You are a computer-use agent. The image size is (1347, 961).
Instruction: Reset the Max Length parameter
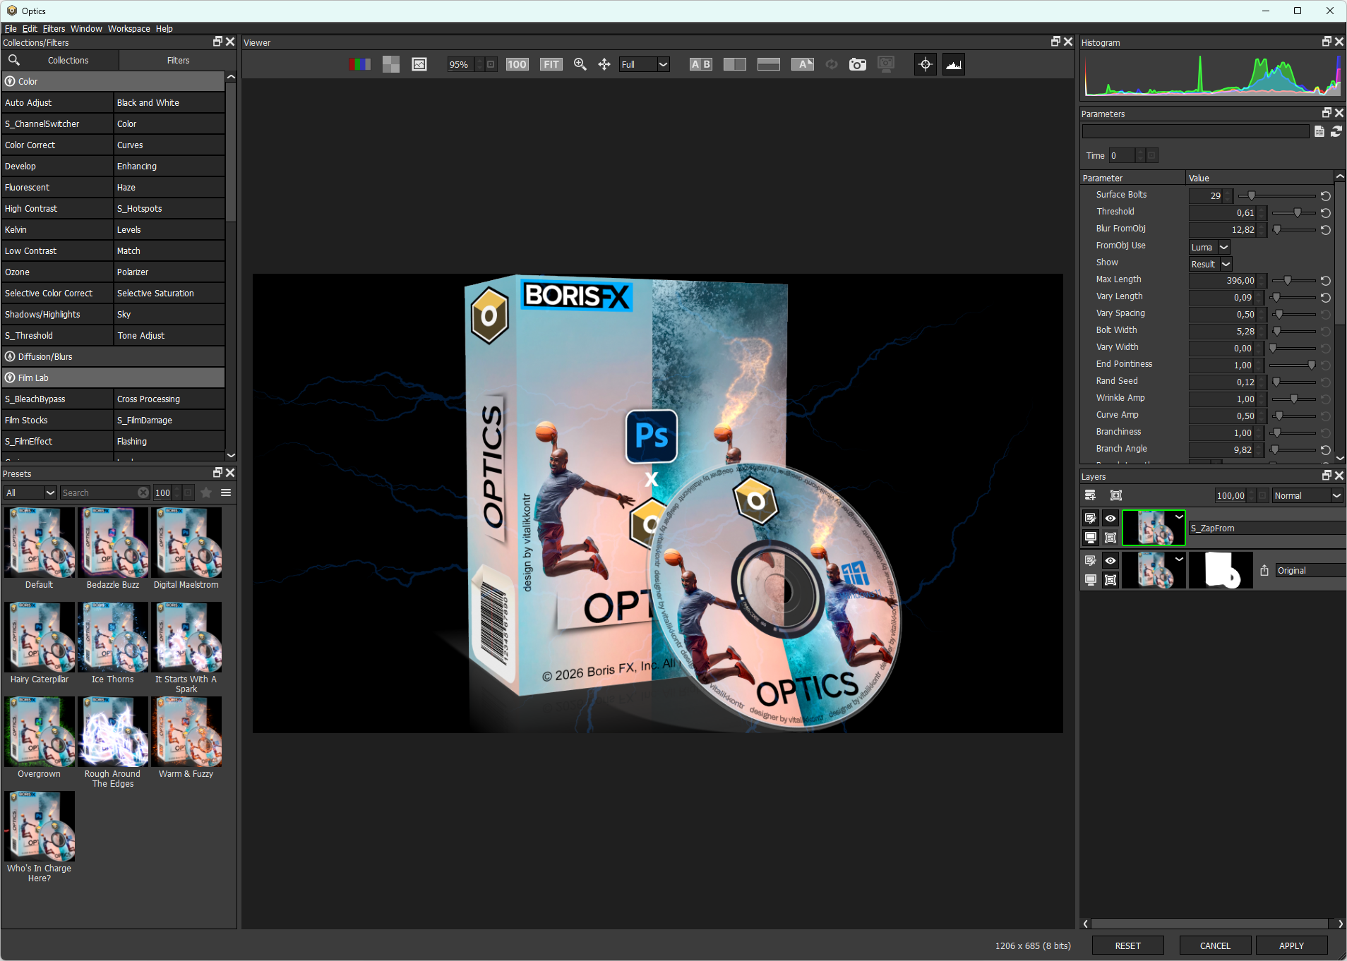click(1326, 281)
